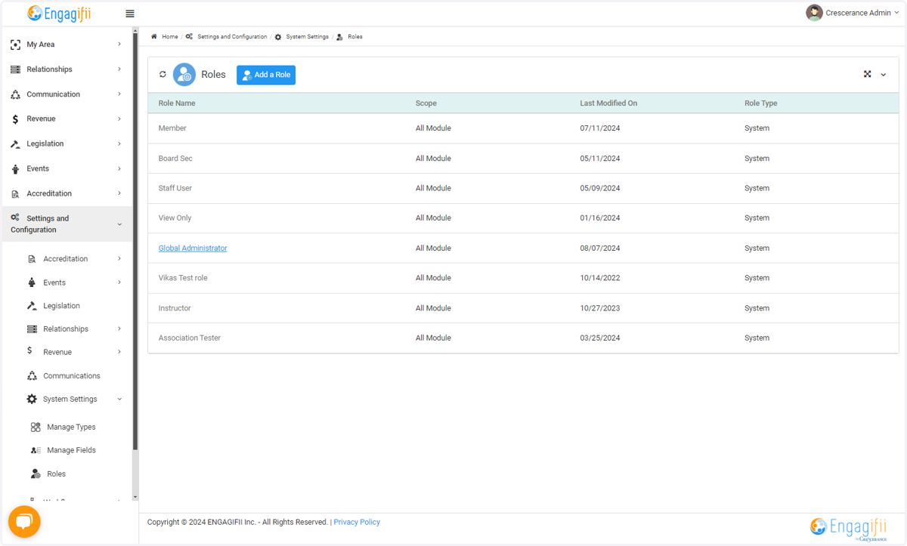Expand the Relationships top-level chevron
The image size is (907, 546).
pos(119,69)
